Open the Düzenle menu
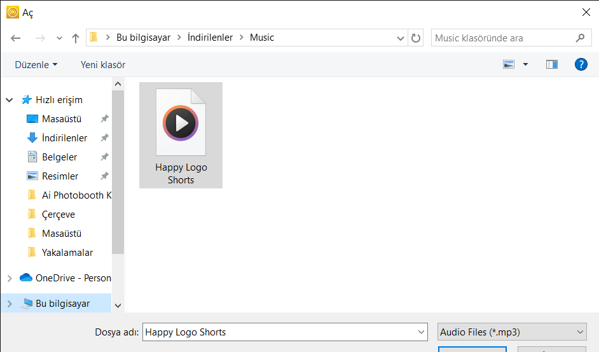The width and height of the screenshot is (599, 352). pos(36,65)
